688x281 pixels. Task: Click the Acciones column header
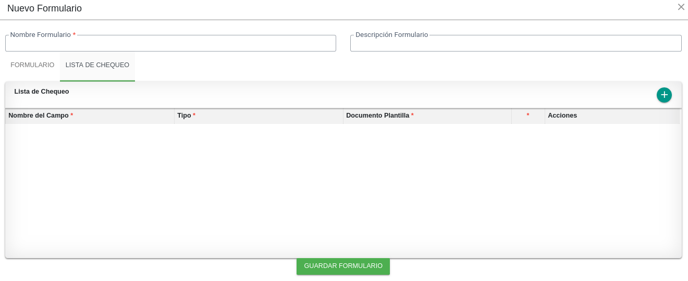612,116
